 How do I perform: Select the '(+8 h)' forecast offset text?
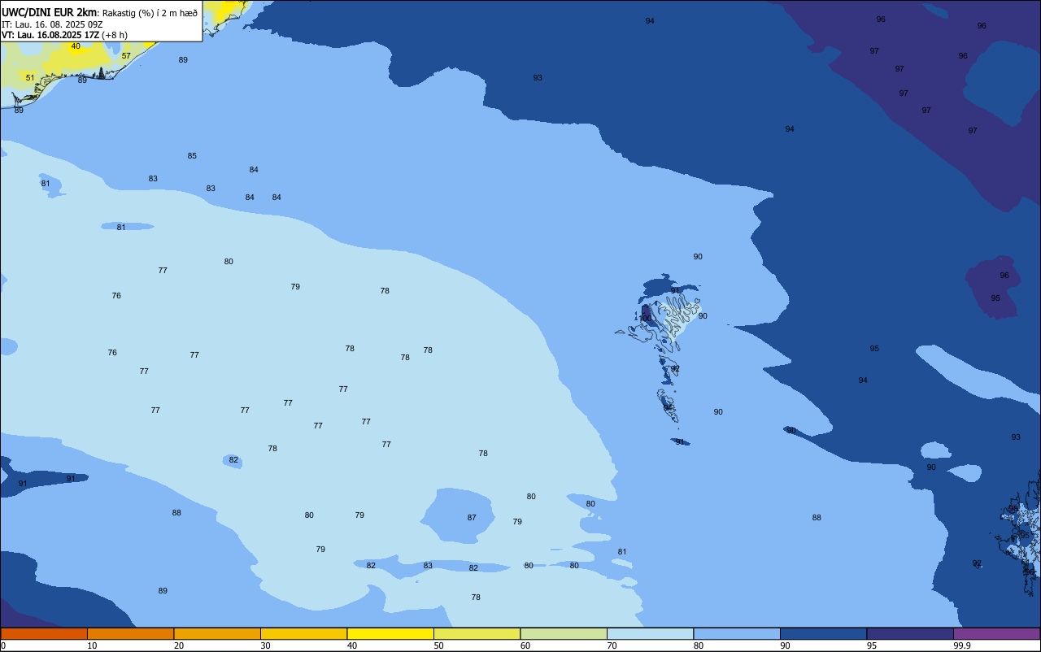115,35
